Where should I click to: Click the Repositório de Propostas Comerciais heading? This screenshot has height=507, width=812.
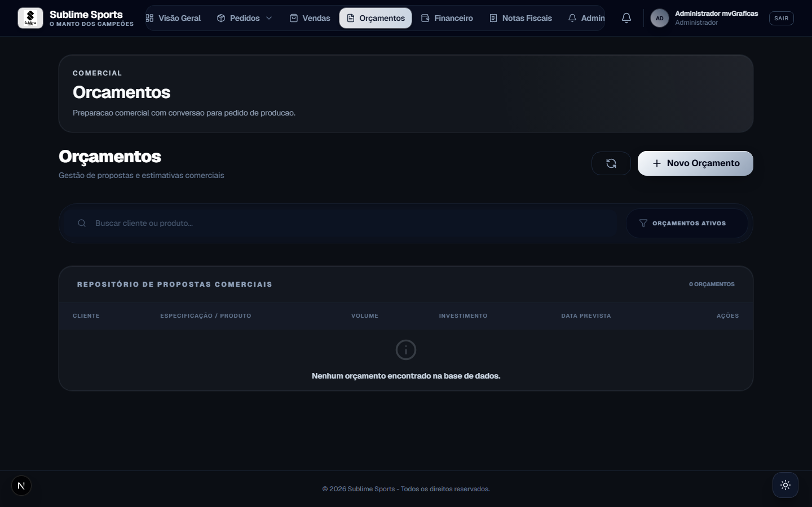click(x=175, y=284)
